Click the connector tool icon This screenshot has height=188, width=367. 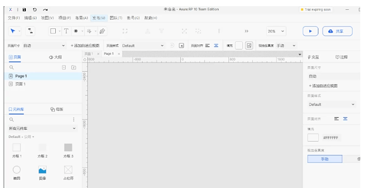(30, 31)
